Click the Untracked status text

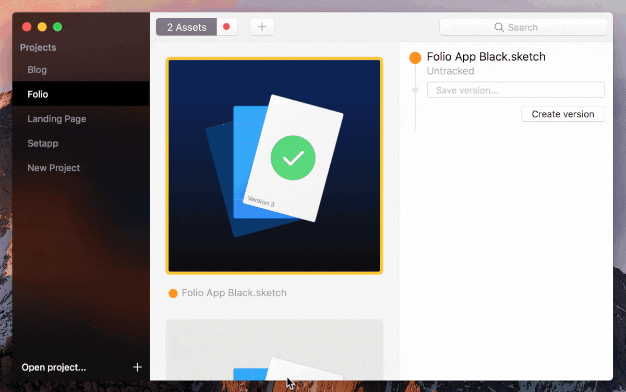coord(450,71)
